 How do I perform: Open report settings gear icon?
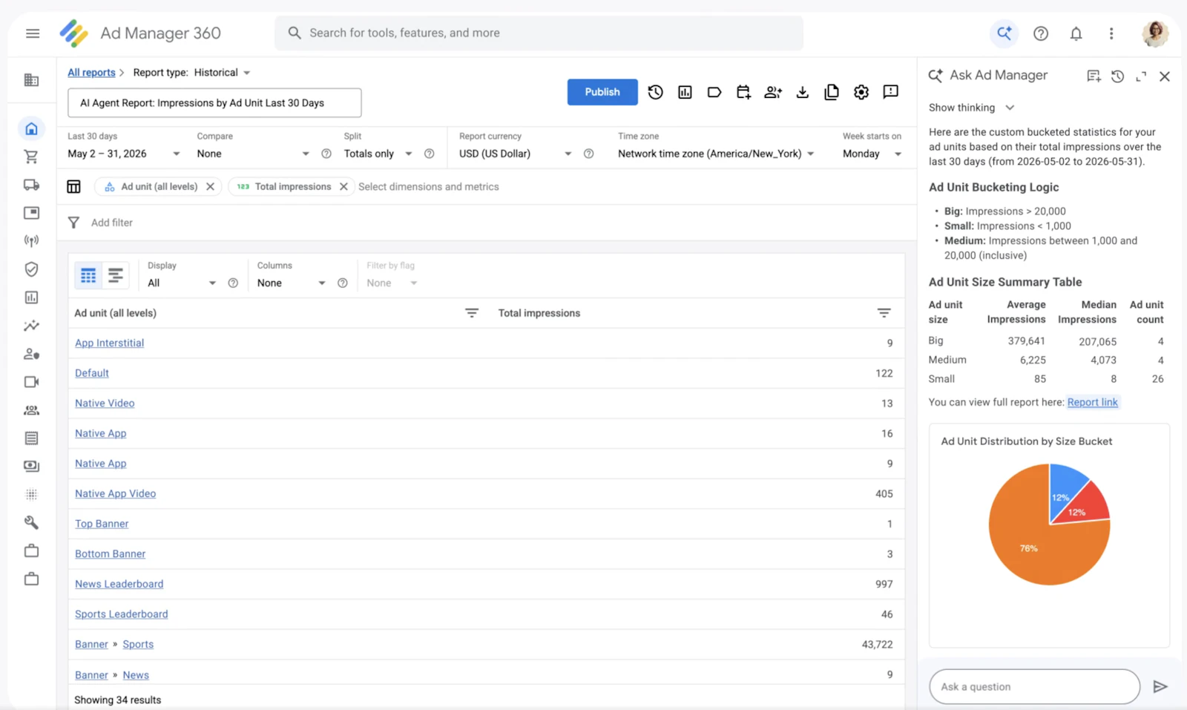point(861,92)
